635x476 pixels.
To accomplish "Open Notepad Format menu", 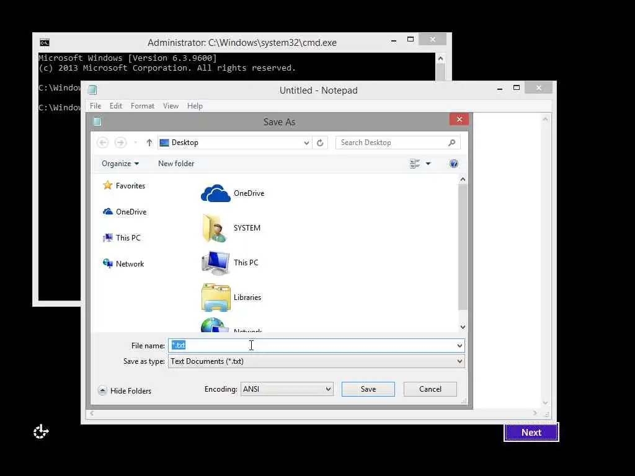I will (x=143, y=105).
